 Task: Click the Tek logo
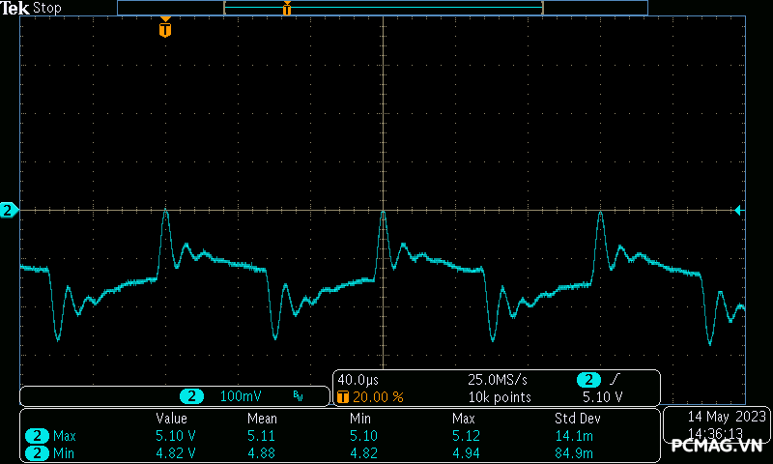click(x=16, y=8)
